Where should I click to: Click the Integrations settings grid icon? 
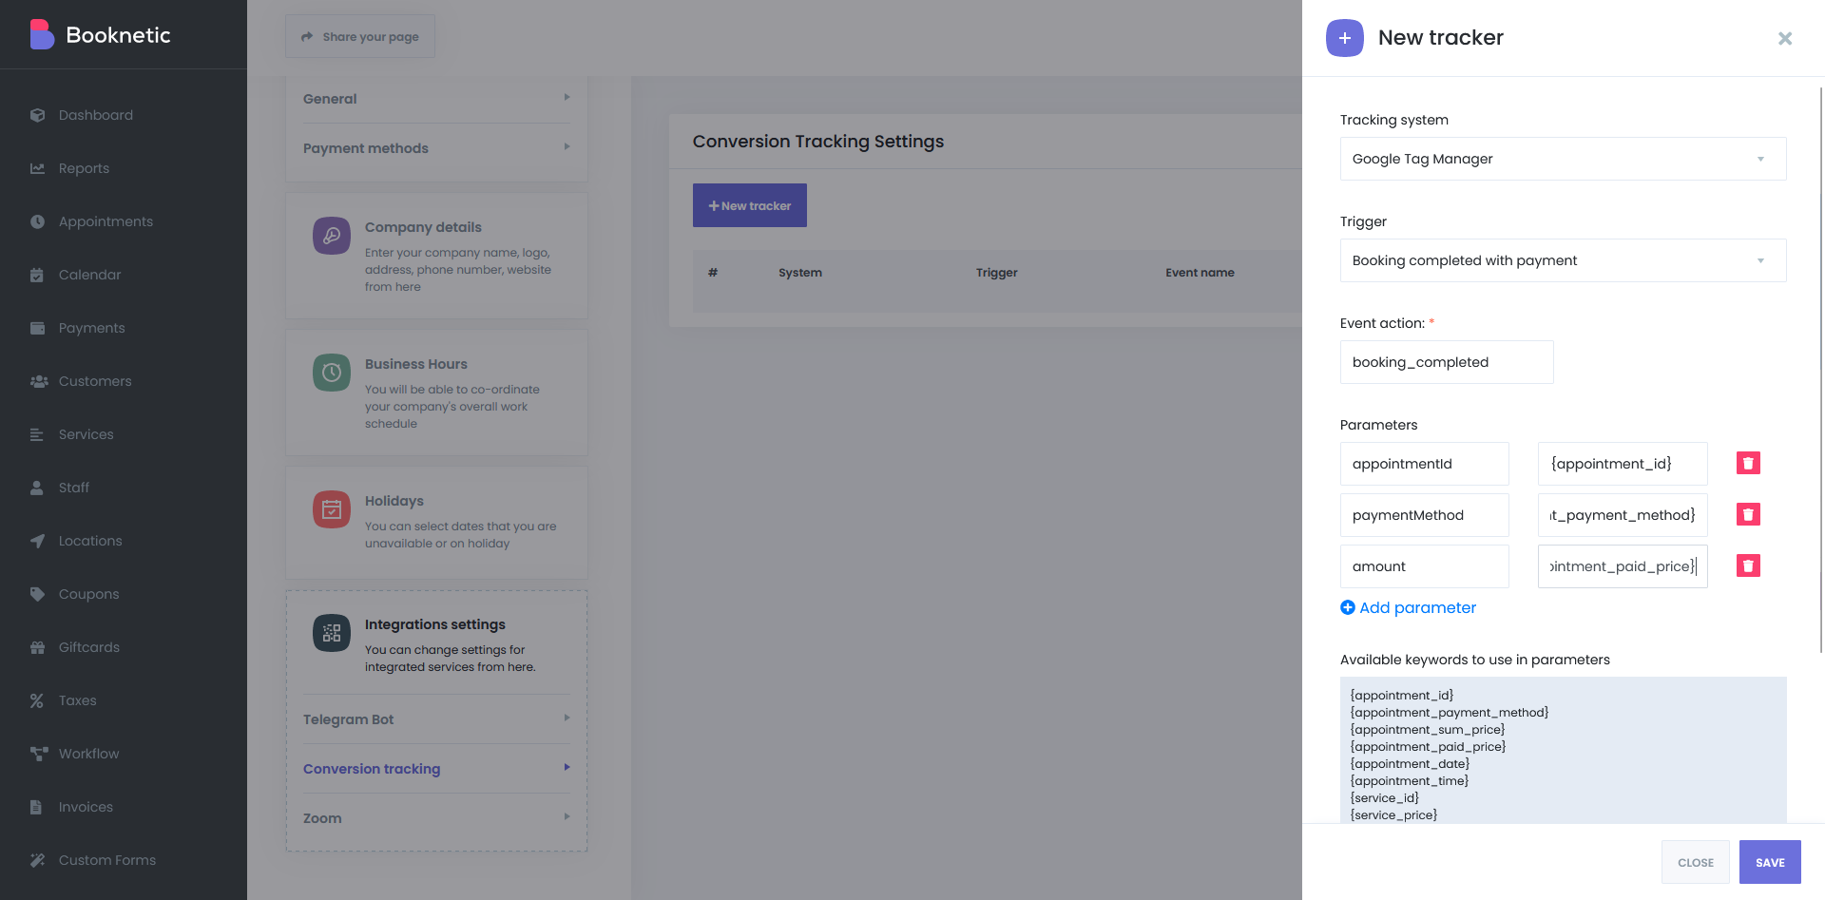(x=331, y=631)
